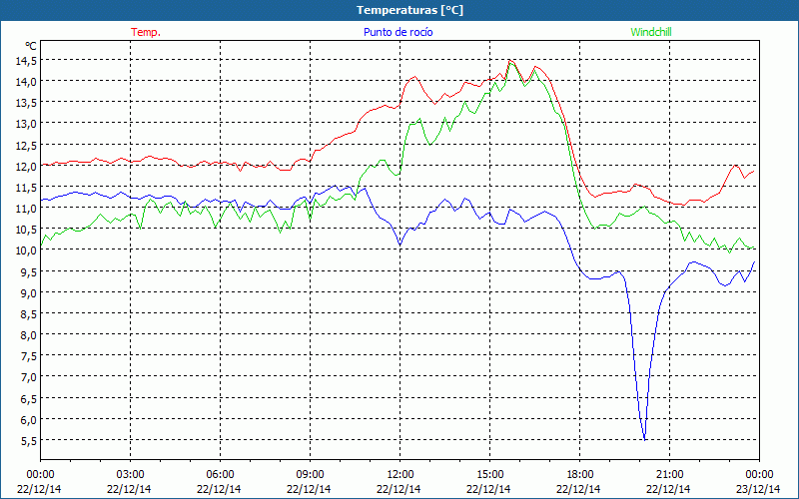Click the 12:00 time axis label
The height and width of the screenshot is (499, 799).
pos(400,475)
